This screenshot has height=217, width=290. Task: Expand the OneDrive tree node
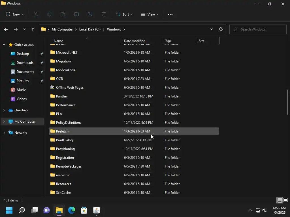pyautogui.click(x=4, y=110)
